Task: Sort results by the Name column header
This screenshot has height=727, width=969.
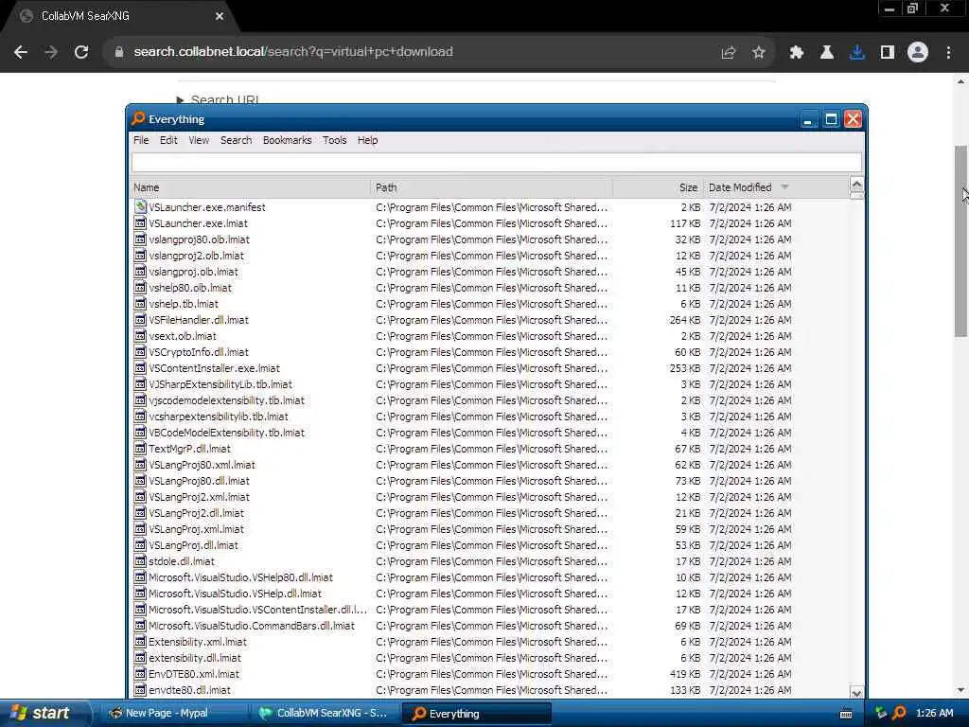Action: pyautogui.click(x=250, y=187)
